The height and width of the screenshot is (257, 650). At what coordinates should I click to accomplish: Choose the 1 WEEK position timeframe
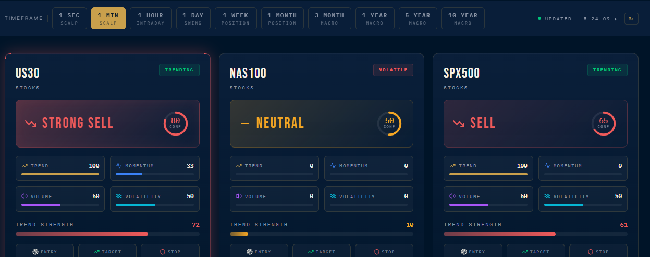236,18
